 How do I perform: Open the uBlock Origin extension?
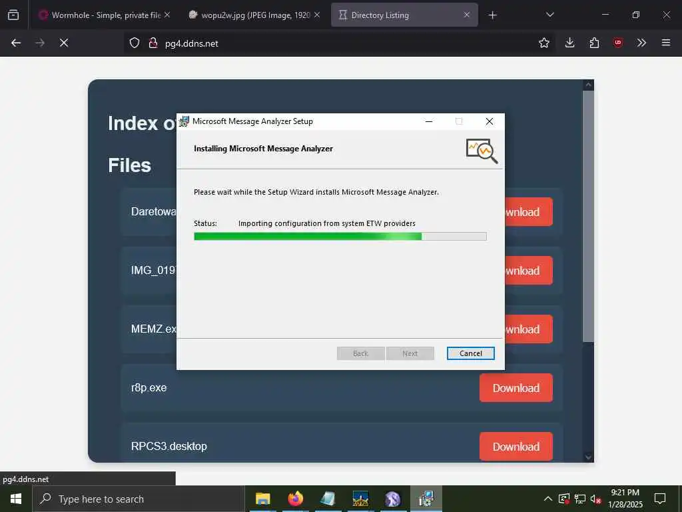[618, 43]
